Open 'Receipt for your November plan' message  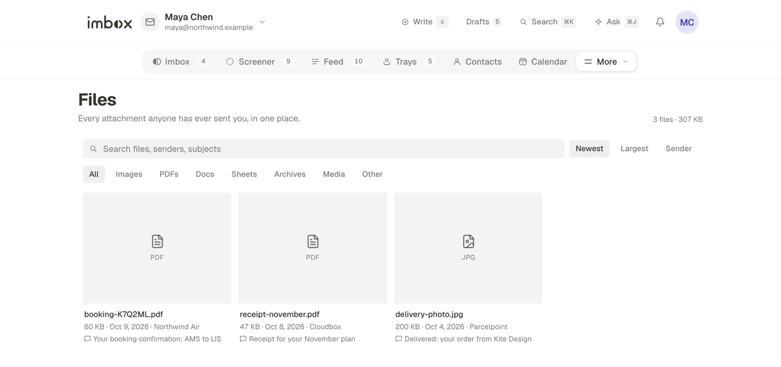tap(298, 339)
